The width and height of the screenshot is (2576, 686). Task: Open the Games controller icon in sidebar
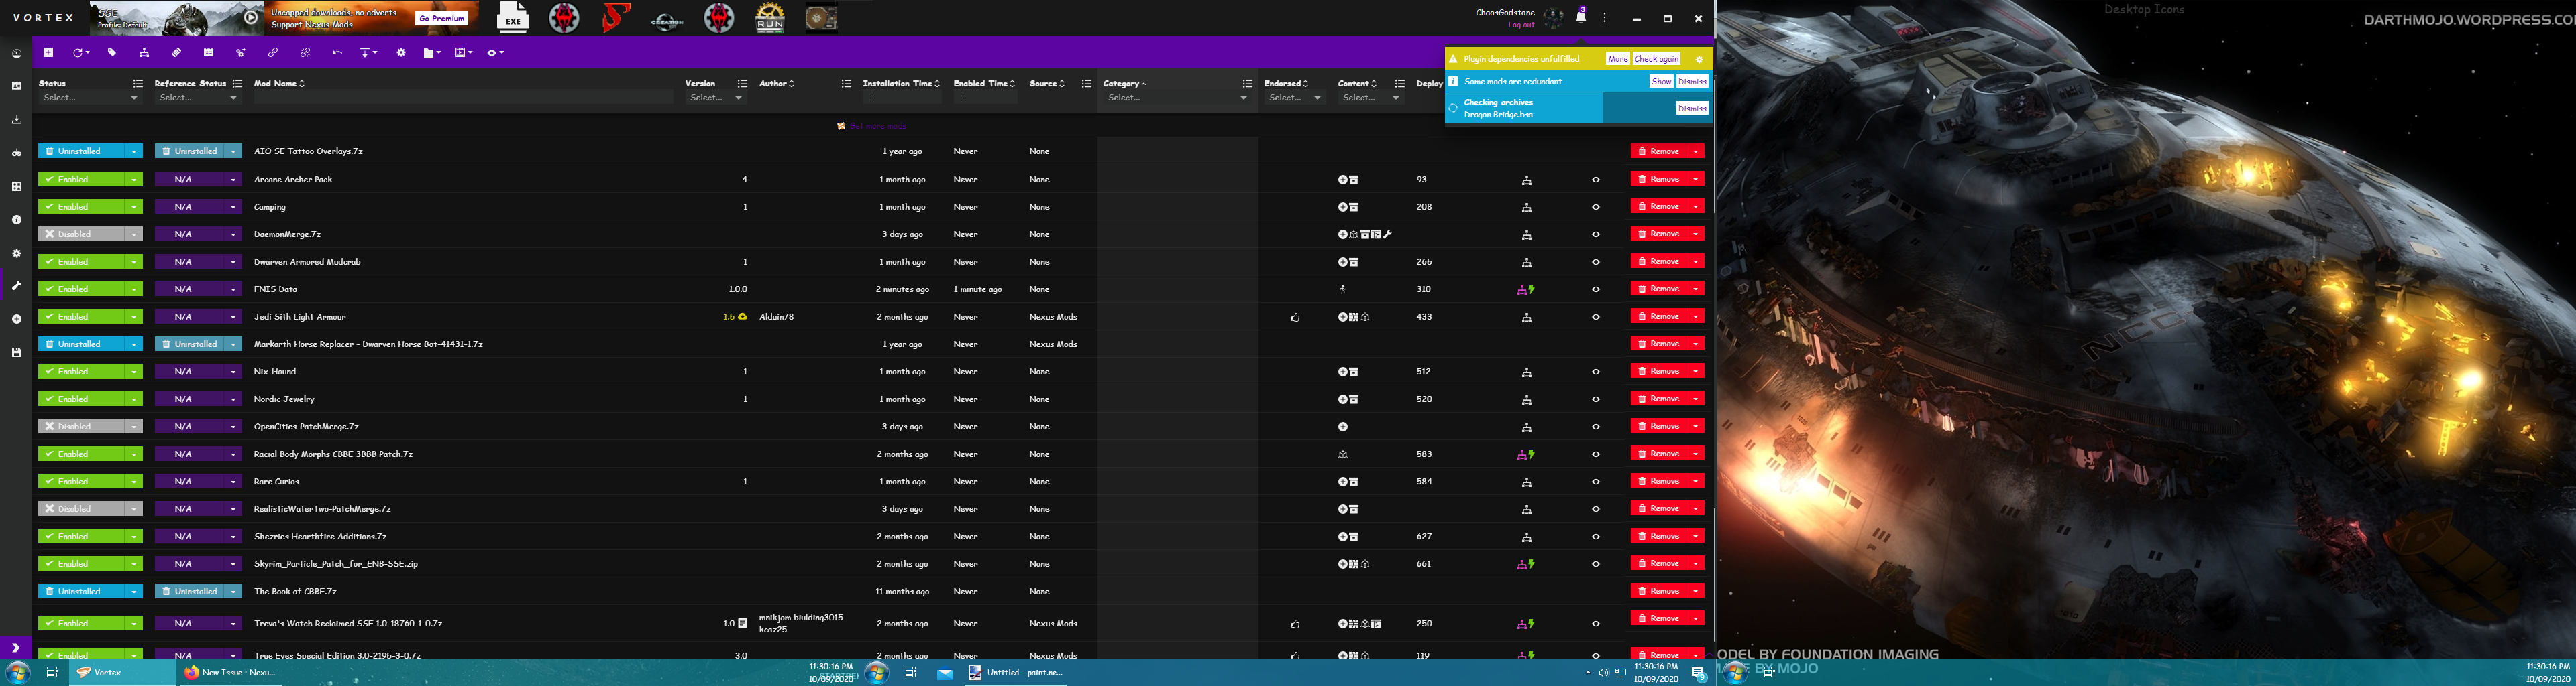[16, 153]
